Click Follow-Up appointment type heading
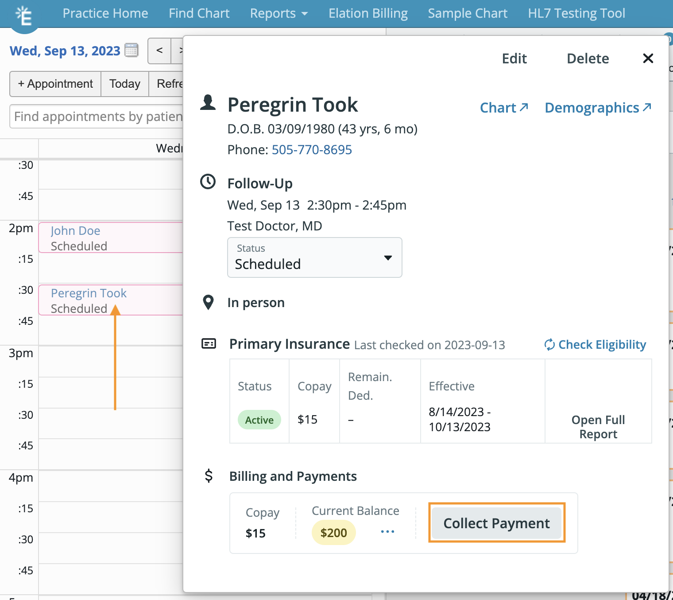 (260, 183)
